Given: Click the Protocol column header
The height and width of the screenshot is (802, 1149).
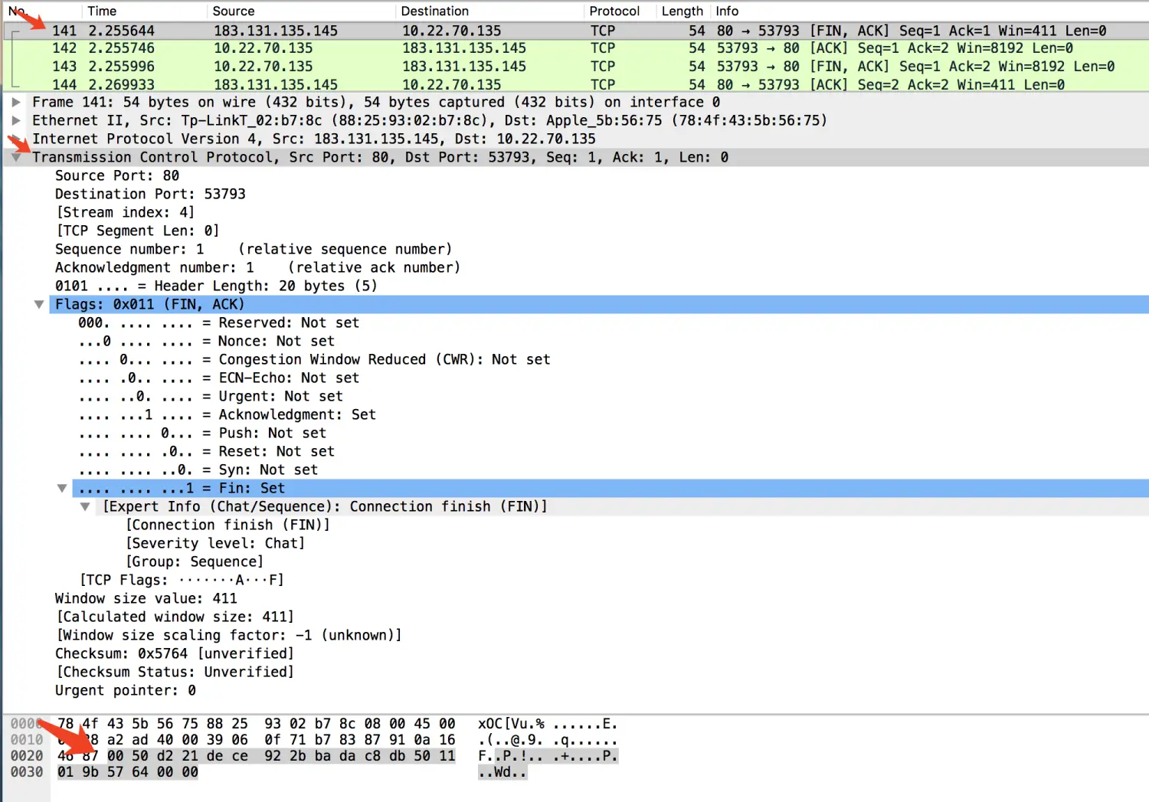Looking at the screenshot, I should pyautogui.click(x=614, y=11).
